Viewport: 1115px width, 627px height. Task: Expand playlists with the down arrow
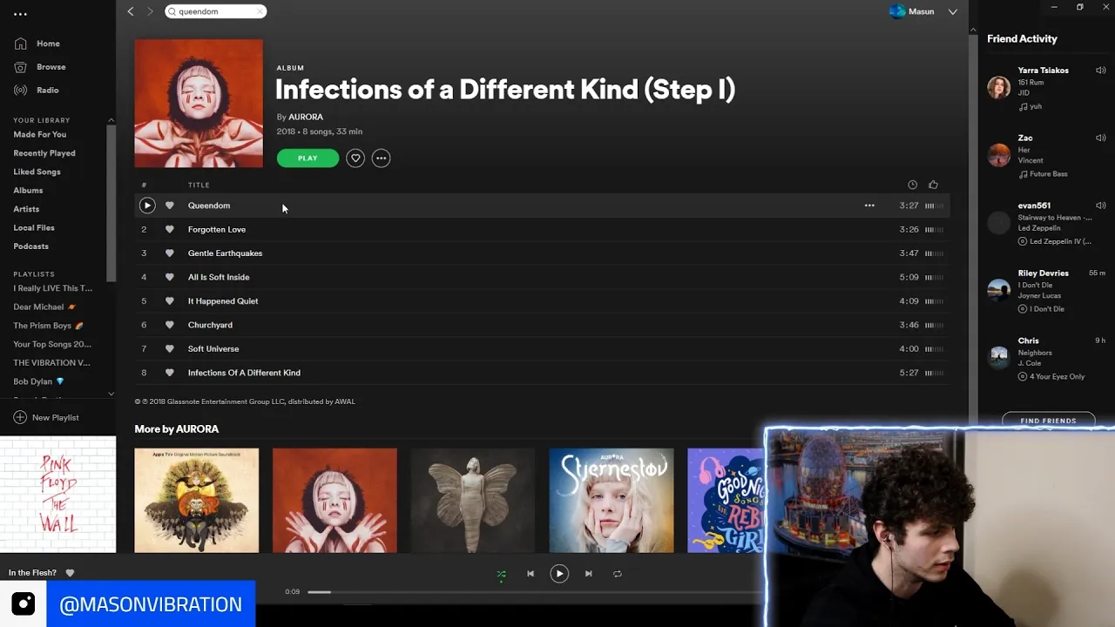[x=111, y=394]
